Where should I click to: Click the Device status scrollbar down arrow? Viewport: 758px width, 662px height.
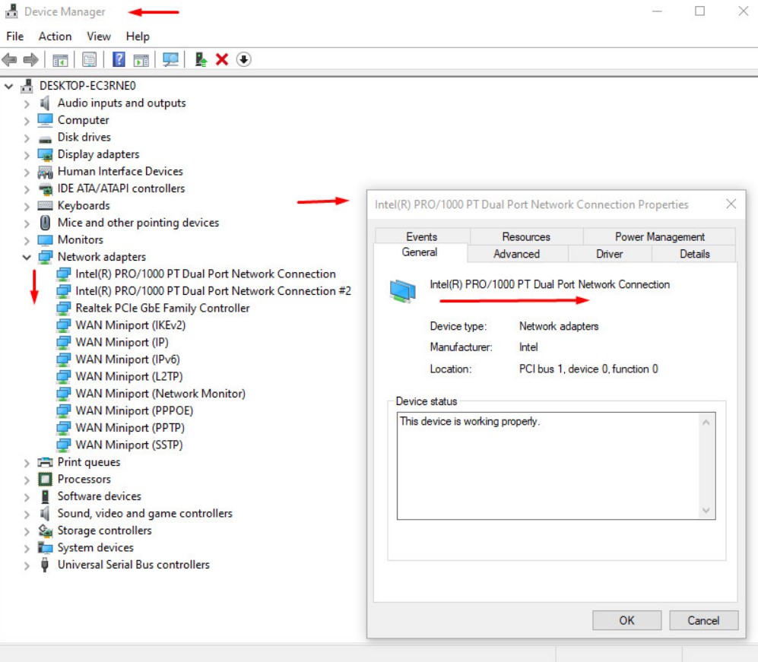pos(706,510)
